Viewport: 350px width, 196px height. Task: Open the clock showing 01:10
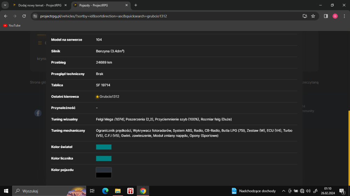(328, 191)
